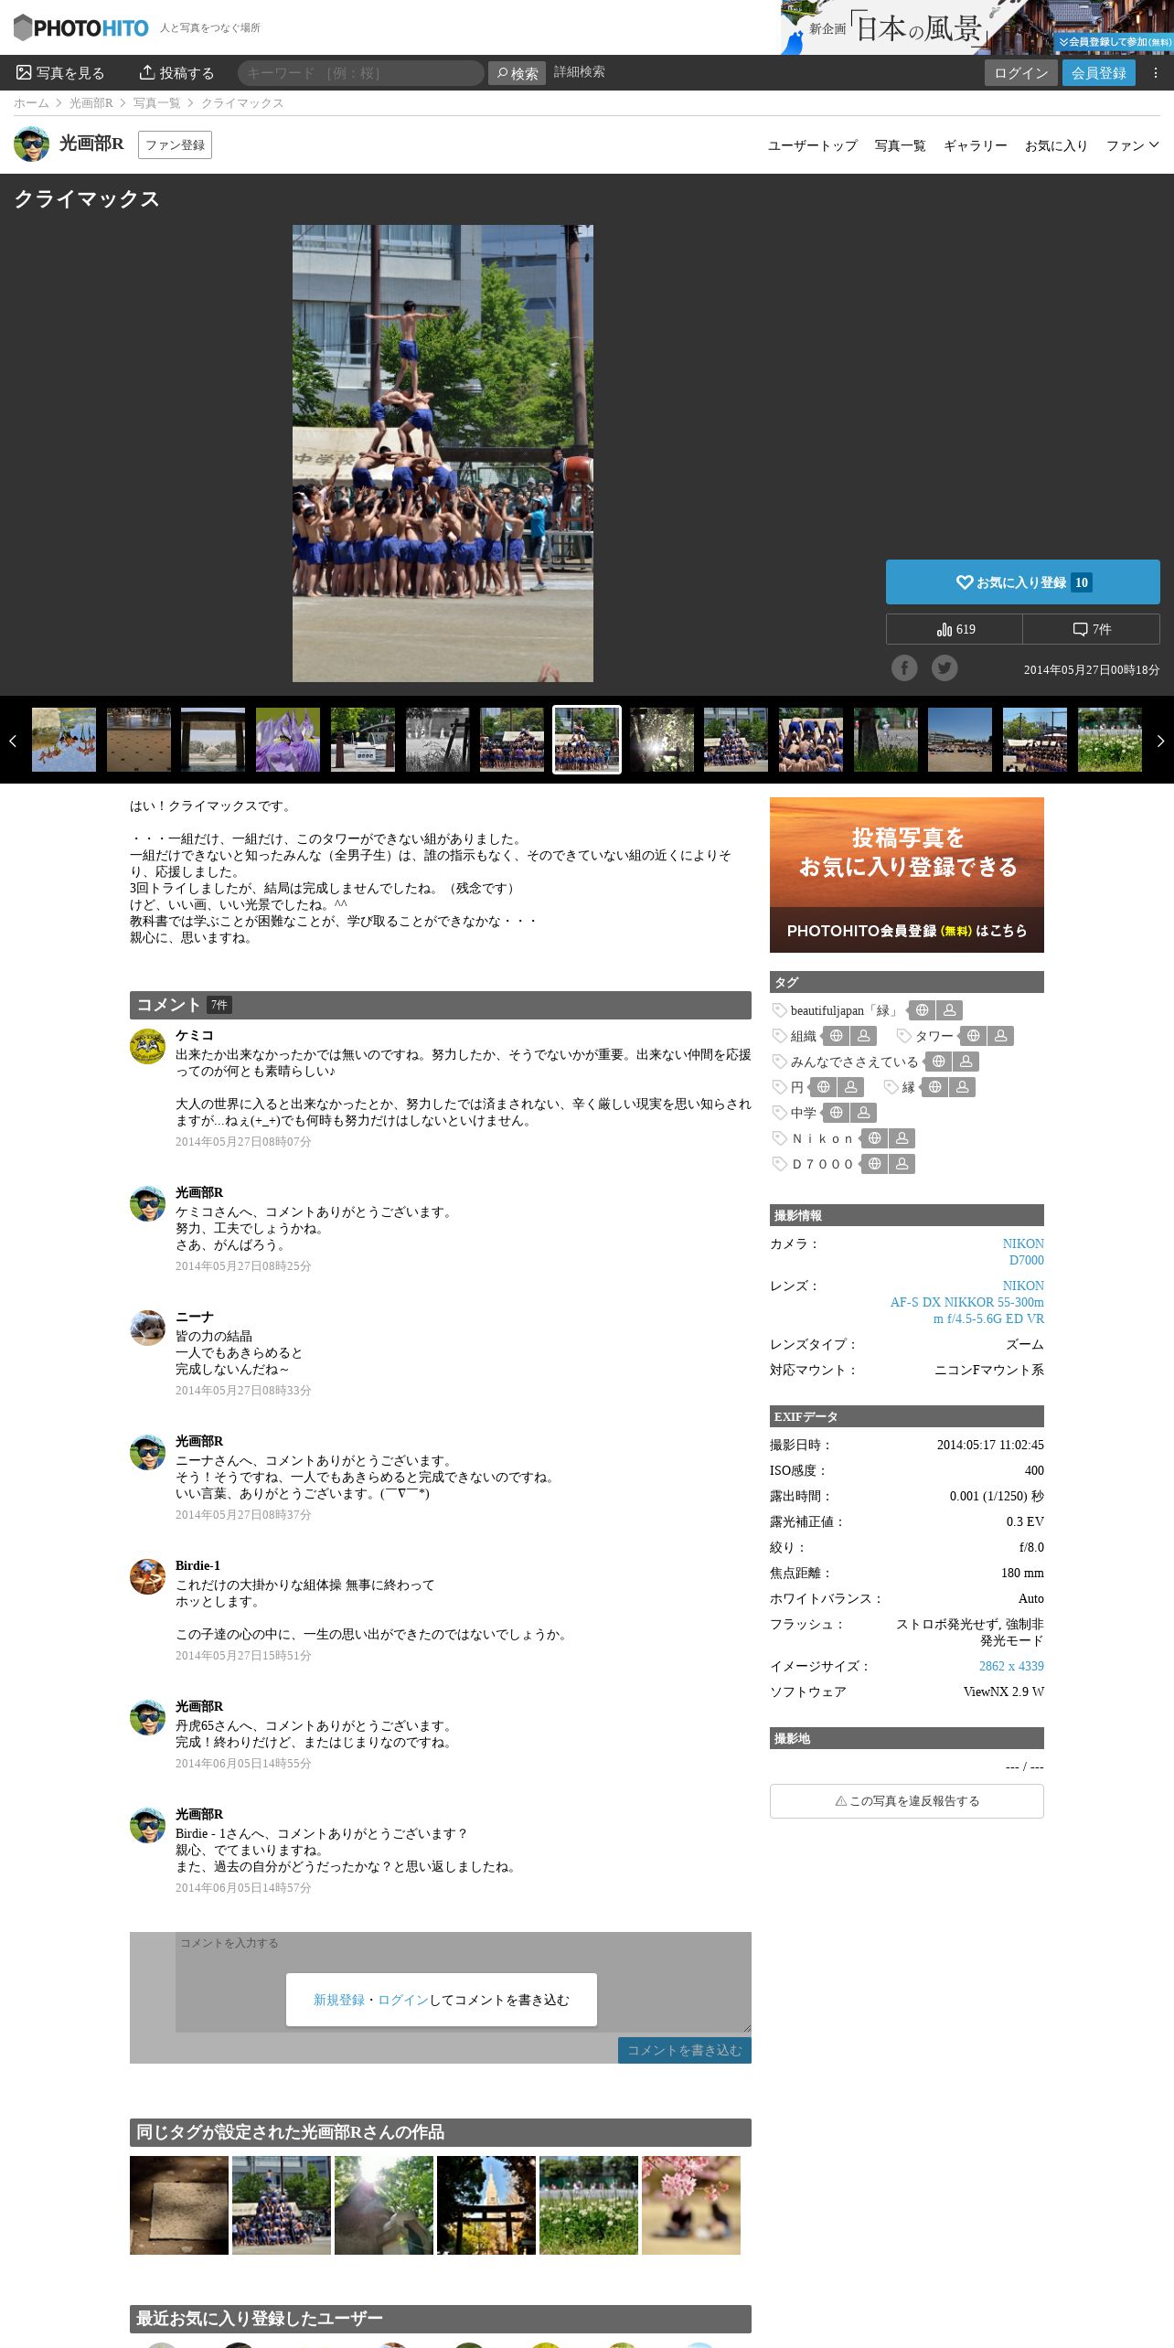
Task: Click the globe icon next to 縁 tag
Action: [x=934, y=1087]
